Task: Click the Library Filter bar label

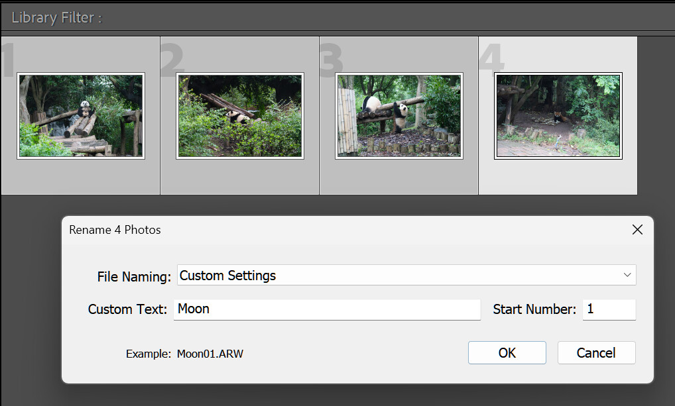Action: 56,18
